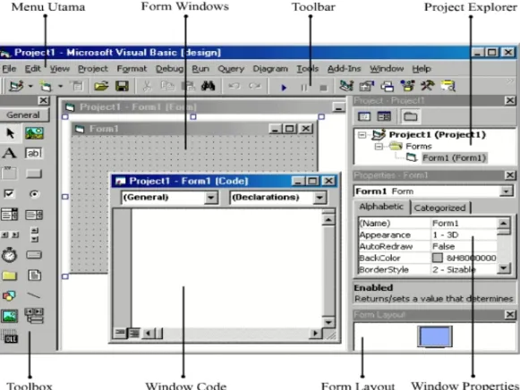This screenshot has height=390, width=520.
Task: Select the Pointer tool in the toolbox
Action: coord(10,133)
